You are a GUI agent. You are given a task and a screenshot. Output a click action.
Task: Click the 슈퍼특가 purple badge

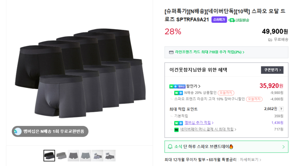tap(219, 20)
